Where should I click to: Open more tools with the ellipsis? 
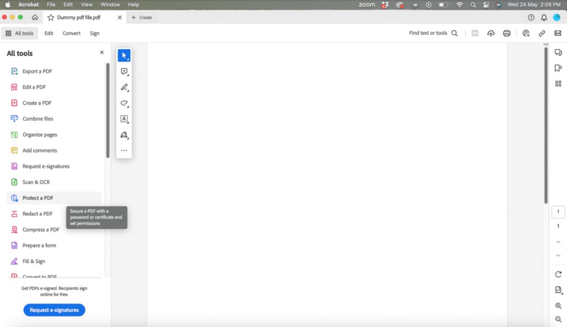(124, 150)
